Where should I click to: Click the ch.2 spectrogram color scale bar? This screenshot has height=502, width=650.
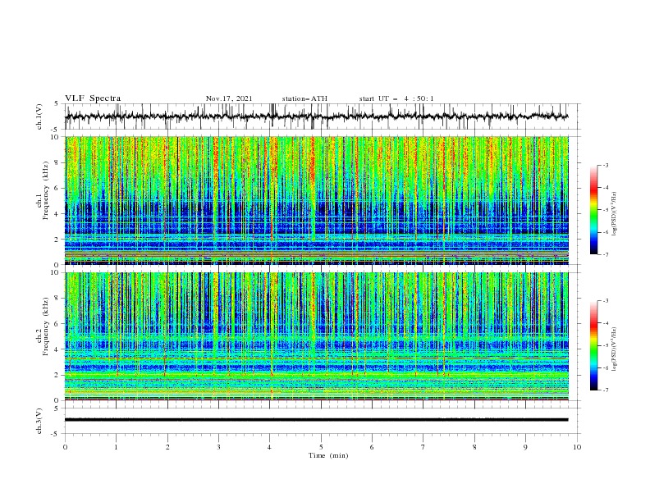click(593, 345)
